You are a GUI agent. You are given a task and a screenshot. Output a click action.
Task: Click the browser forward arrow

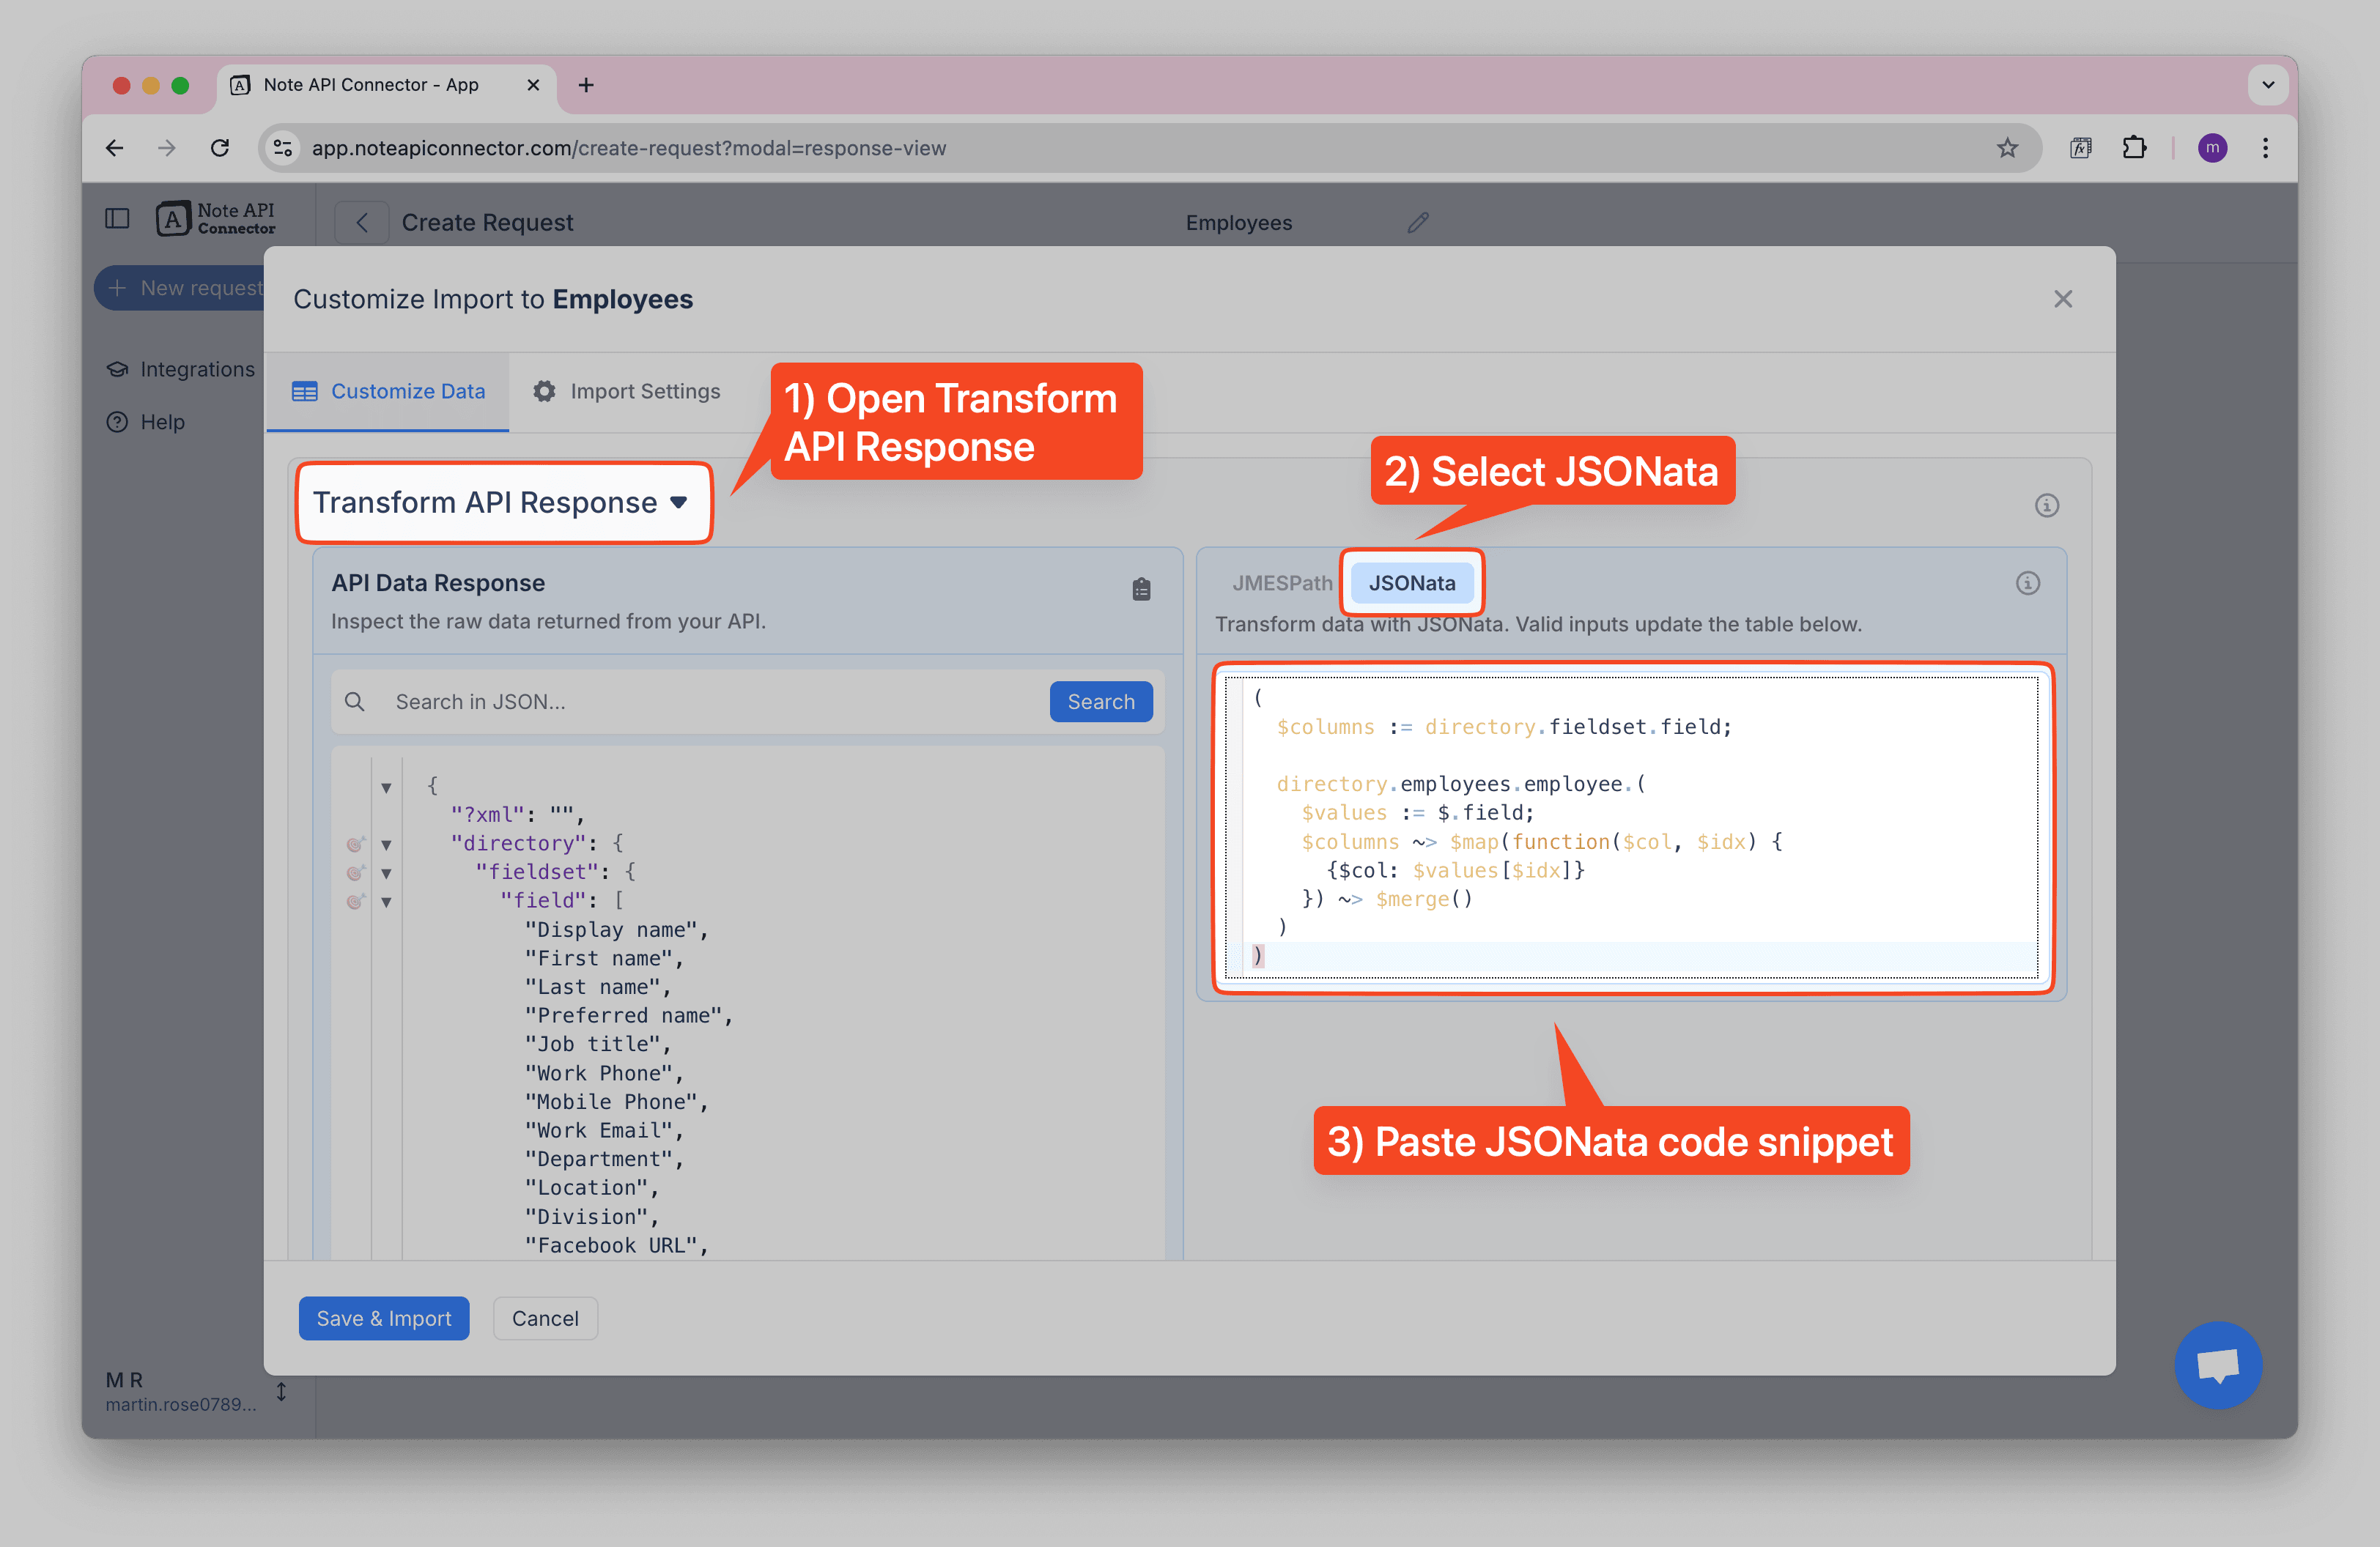(x=167, y=148)
